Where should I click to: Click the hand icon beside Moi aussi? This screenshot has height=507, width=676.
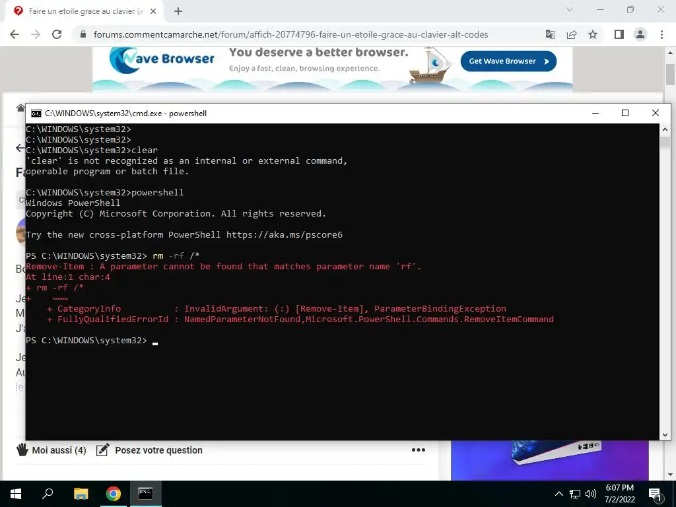[22, 450]
